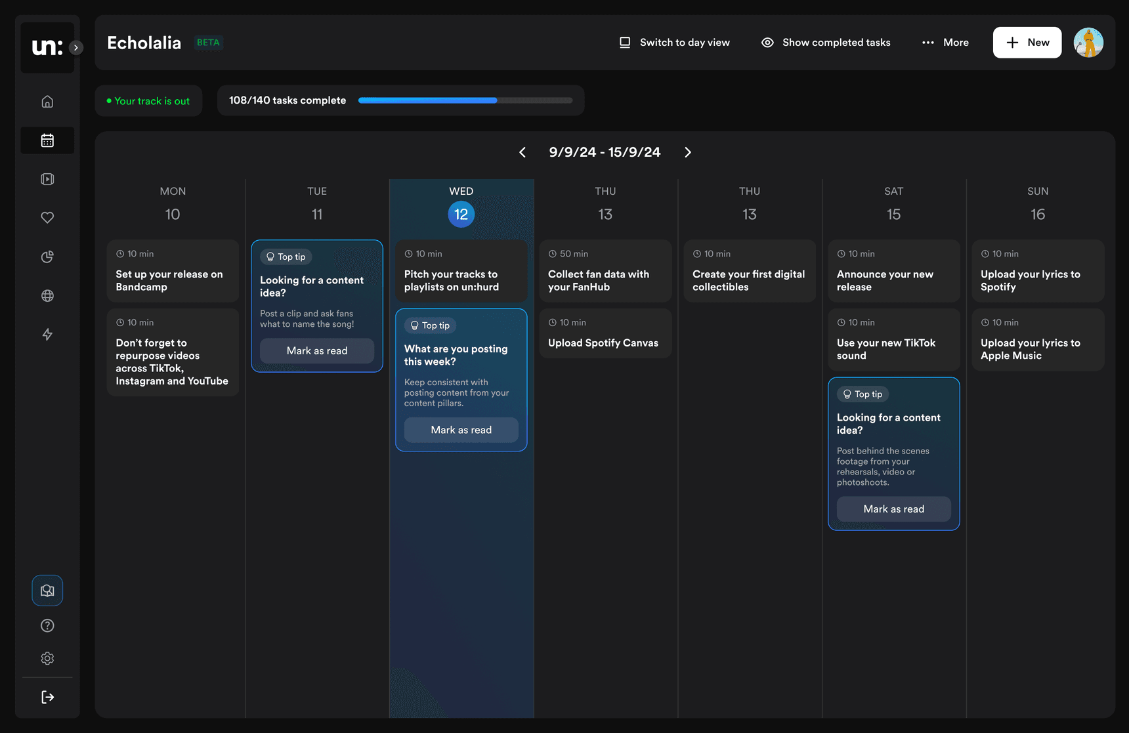Go to the previous week arrow
1129x733 pixels.
[x=522, y=152]
